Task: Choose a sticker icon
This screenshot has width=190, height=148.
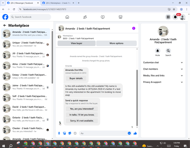Action: click(x=70, y=133)
